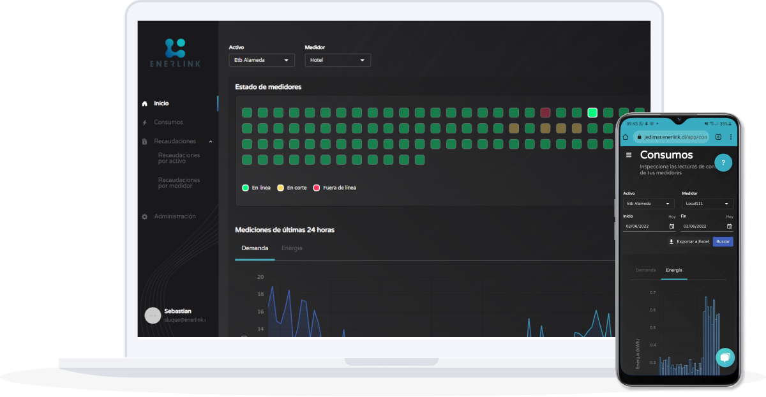Viewport: 766px width, 397px height.
Task: Select the red offline meter tile
Action: pos(544,112)
